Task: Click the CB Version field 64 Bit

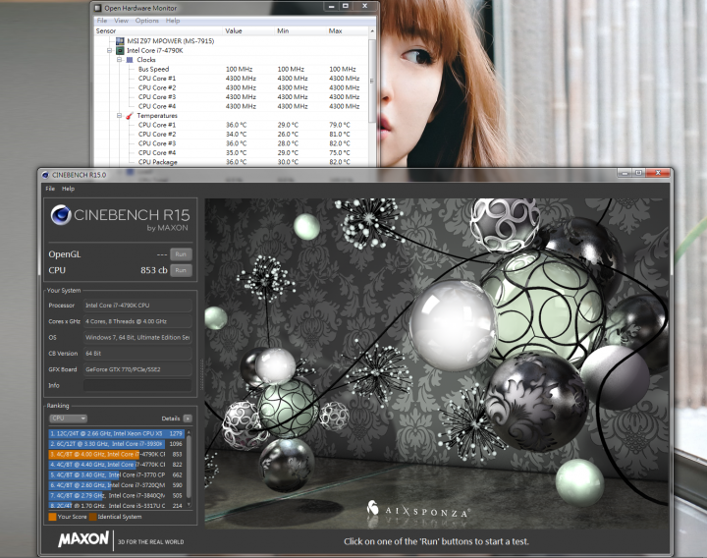Action: pos(137,354)
